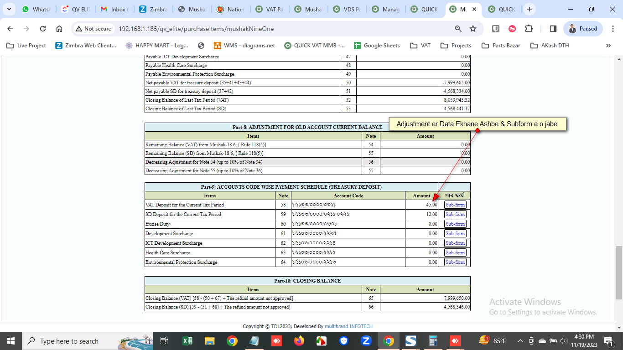This screenshot has height=350, width=623.
Task: Click the Home icon in browser toolbar
Action: (x=59, y=29)
